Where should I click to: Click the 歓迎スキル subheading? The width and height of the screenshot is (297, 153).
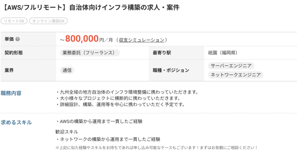(67, 131)
